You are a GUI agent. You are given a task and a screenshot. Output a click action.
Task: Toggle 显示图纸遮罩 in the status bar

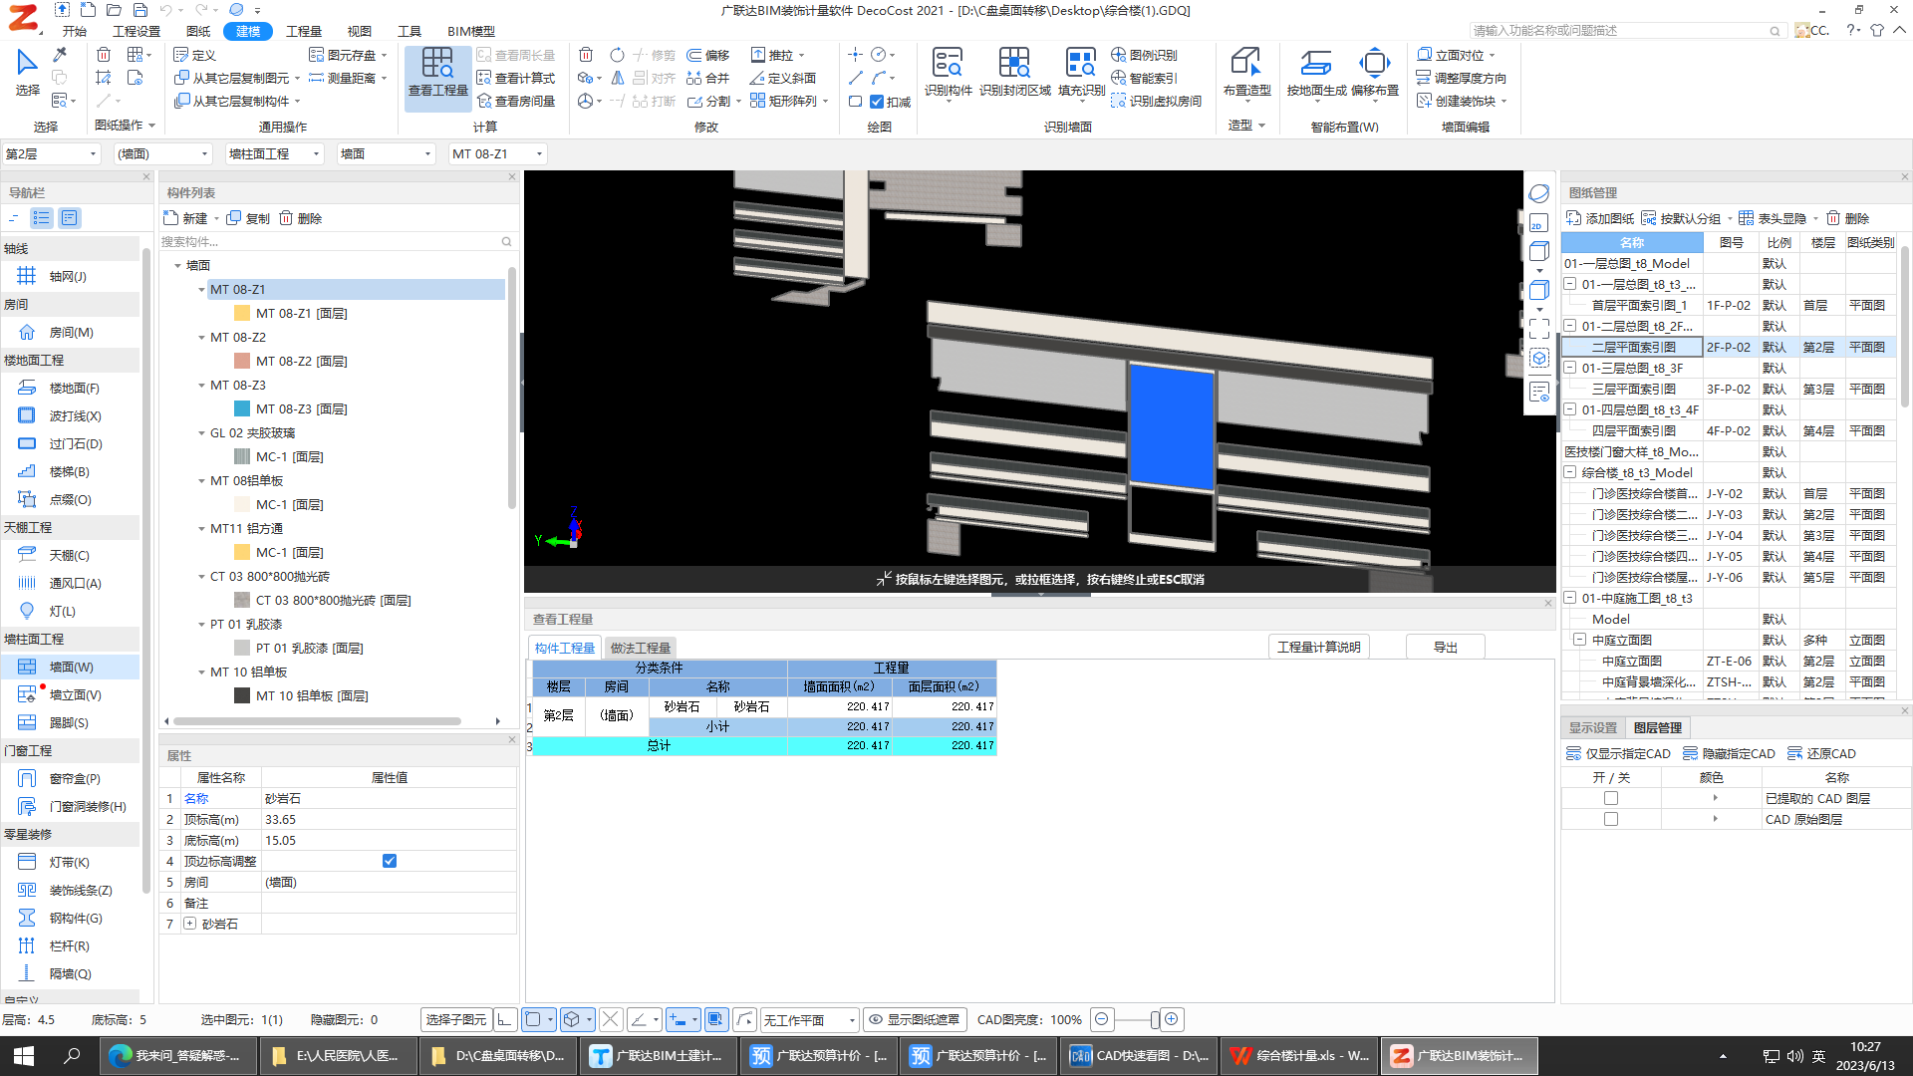[x=914, y=1019]
